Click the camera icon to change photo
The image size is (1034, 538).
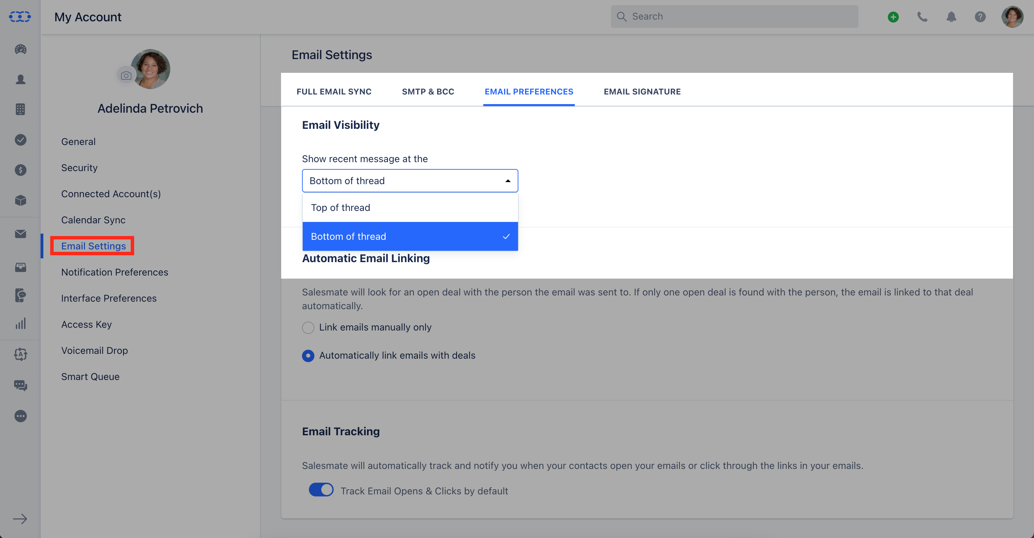[126, 75]
